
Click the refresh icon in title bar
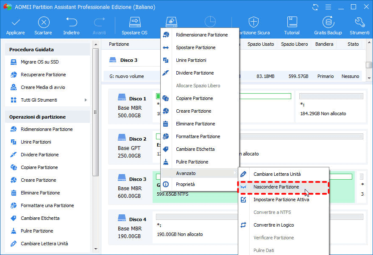pyautogui.click(x=315, y=7)
